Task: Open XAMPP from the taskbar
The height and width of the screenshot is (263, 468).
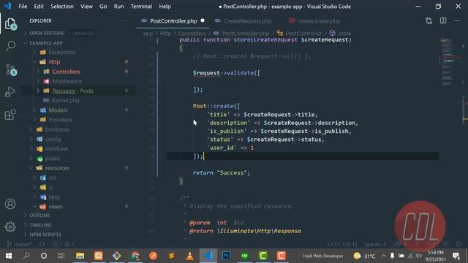Action: coord(98,256)
